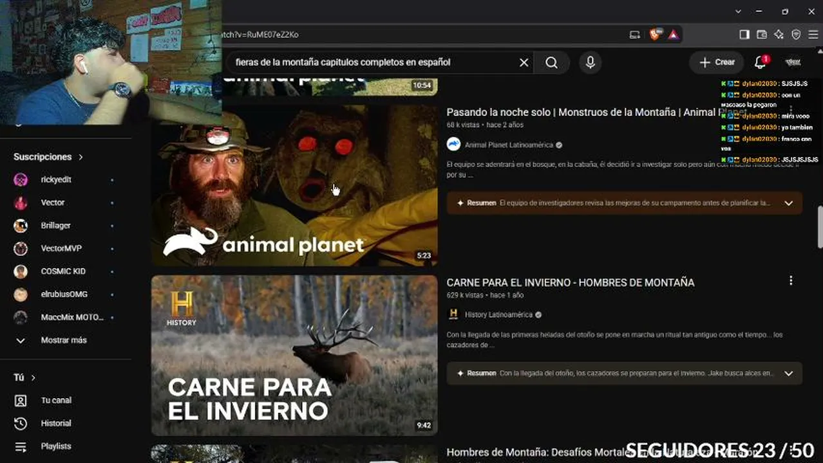This screenshot has height=463, width=823.
Task: Open the Historial sidebar entry
Action: (66, 423)
